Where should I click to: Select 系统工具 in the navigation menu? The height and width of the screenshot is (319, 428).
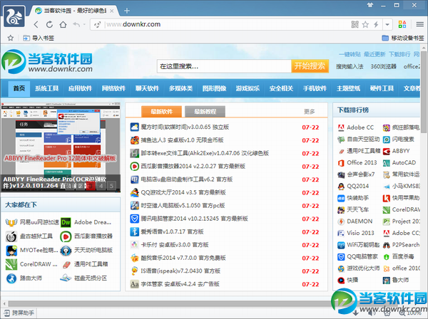coord(48,88)
